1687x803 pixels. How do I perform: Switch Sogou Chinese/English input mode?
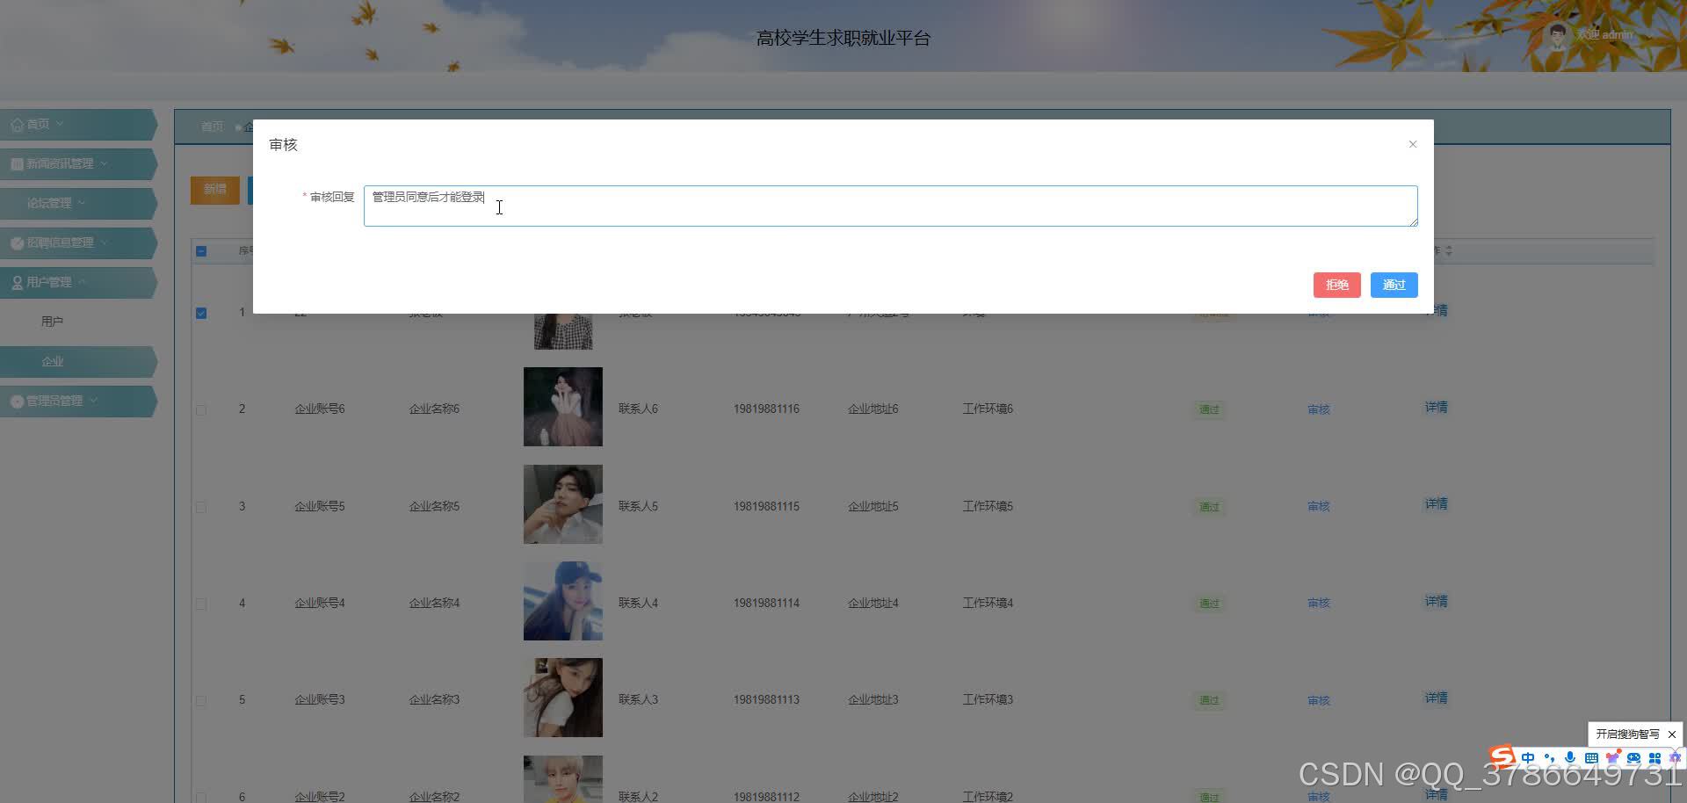1528,758
